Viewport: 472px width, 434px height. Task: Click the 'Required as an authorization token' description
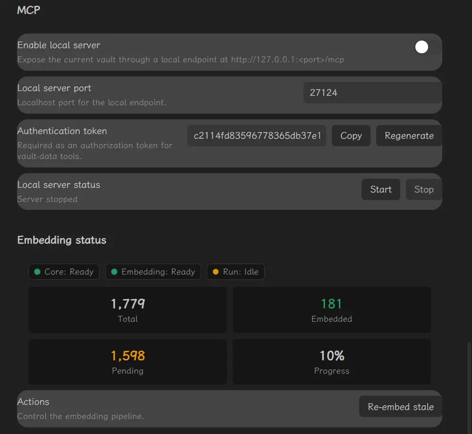click(95, 150)
